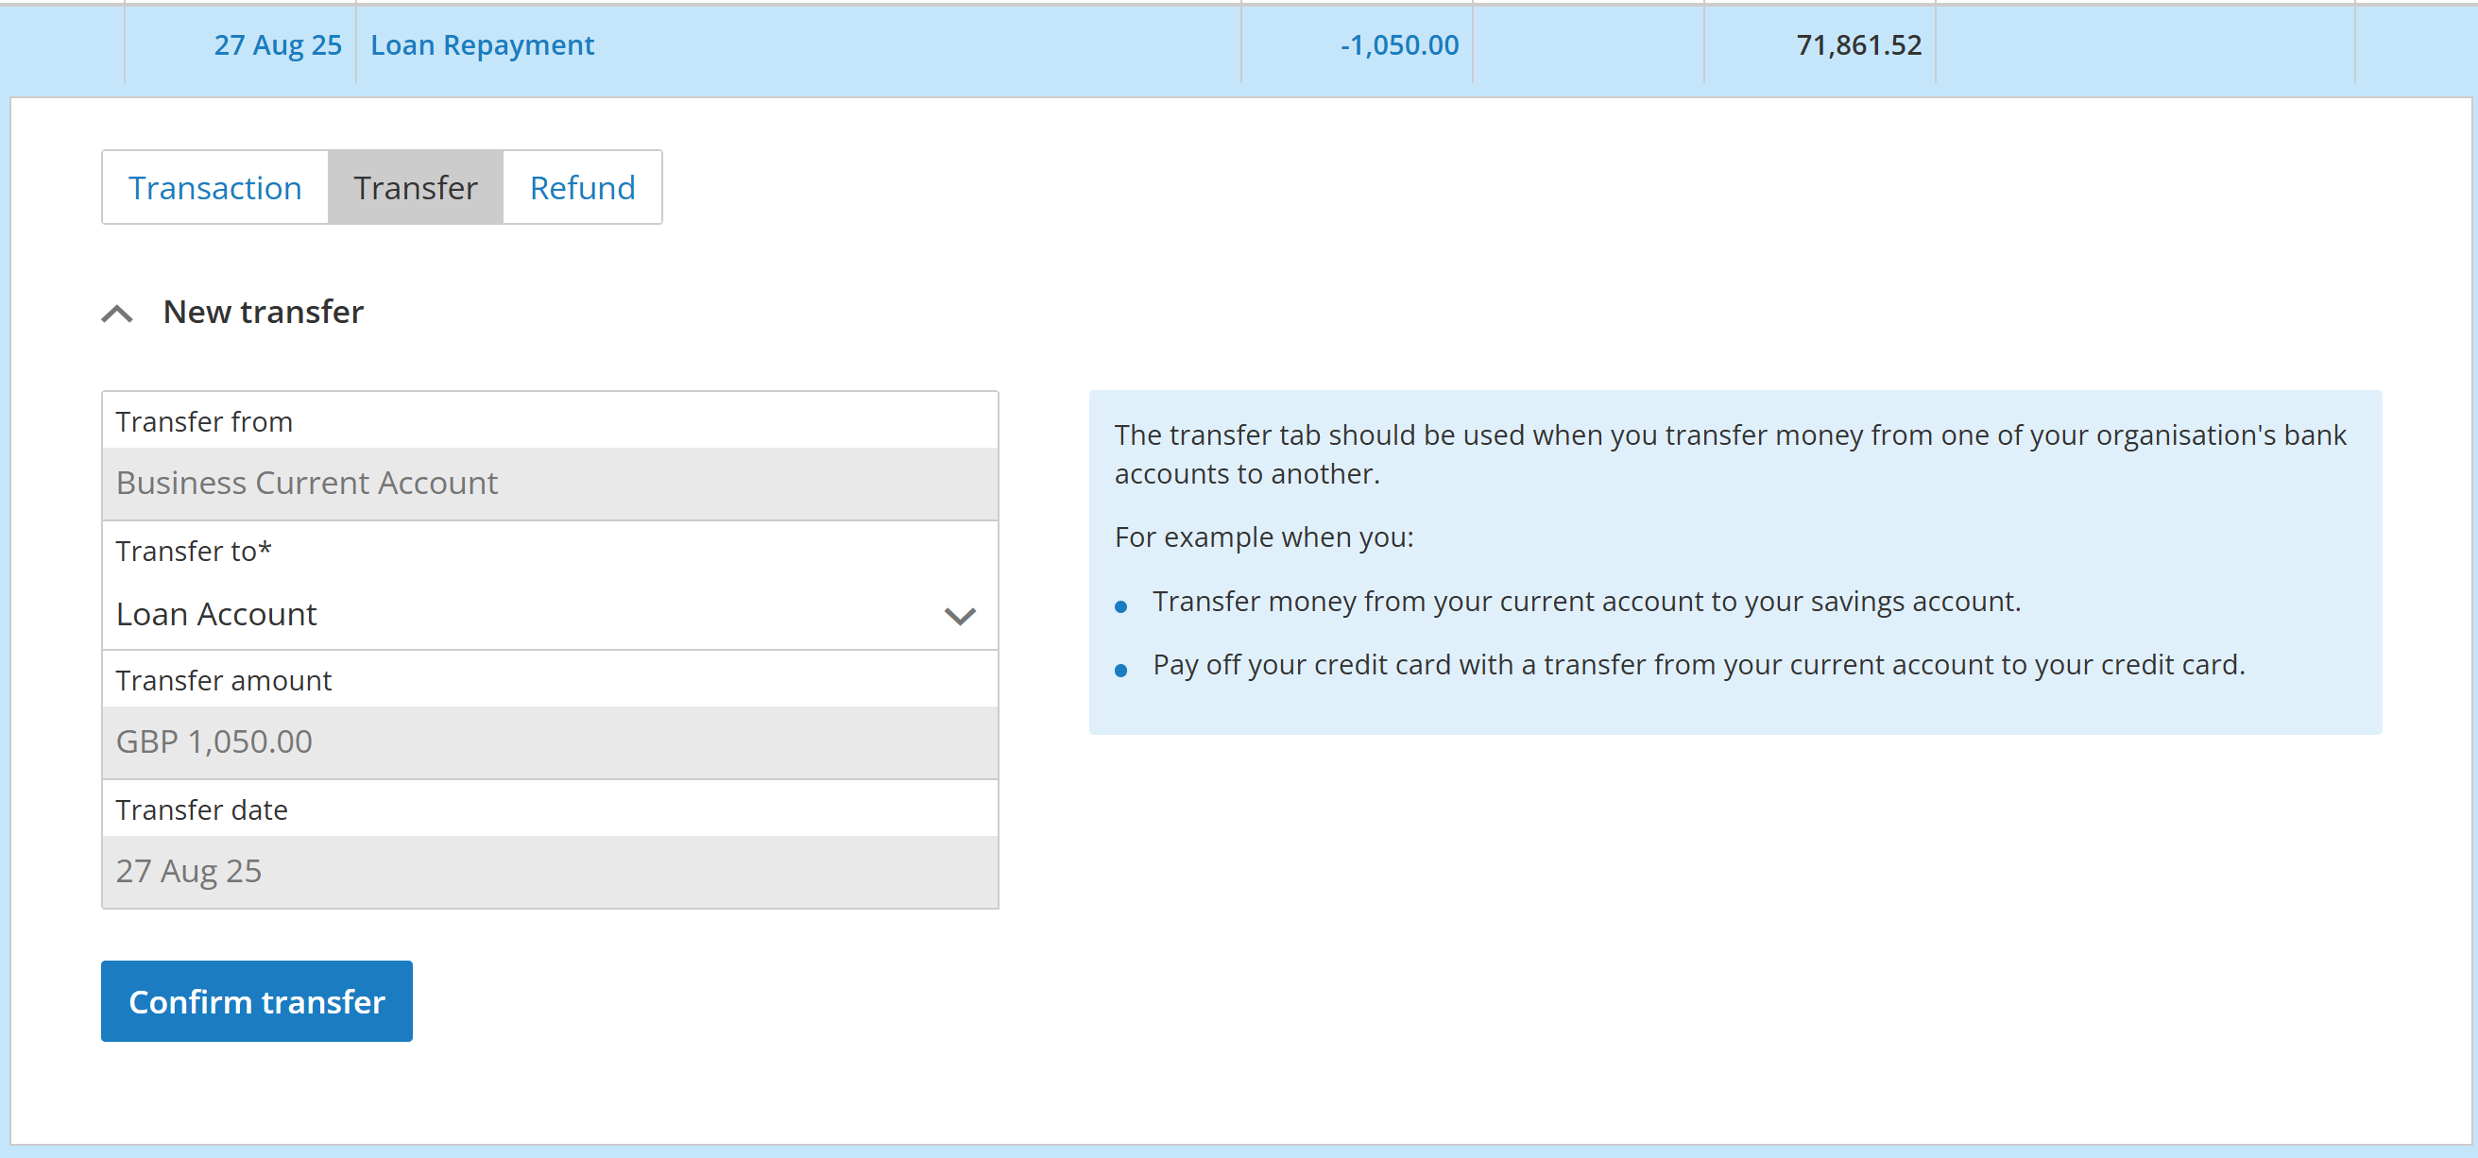The height and width of the screenshot is (1158, 2478).
Task: Open the Loan Repayment description link
Action: (482, 45)
